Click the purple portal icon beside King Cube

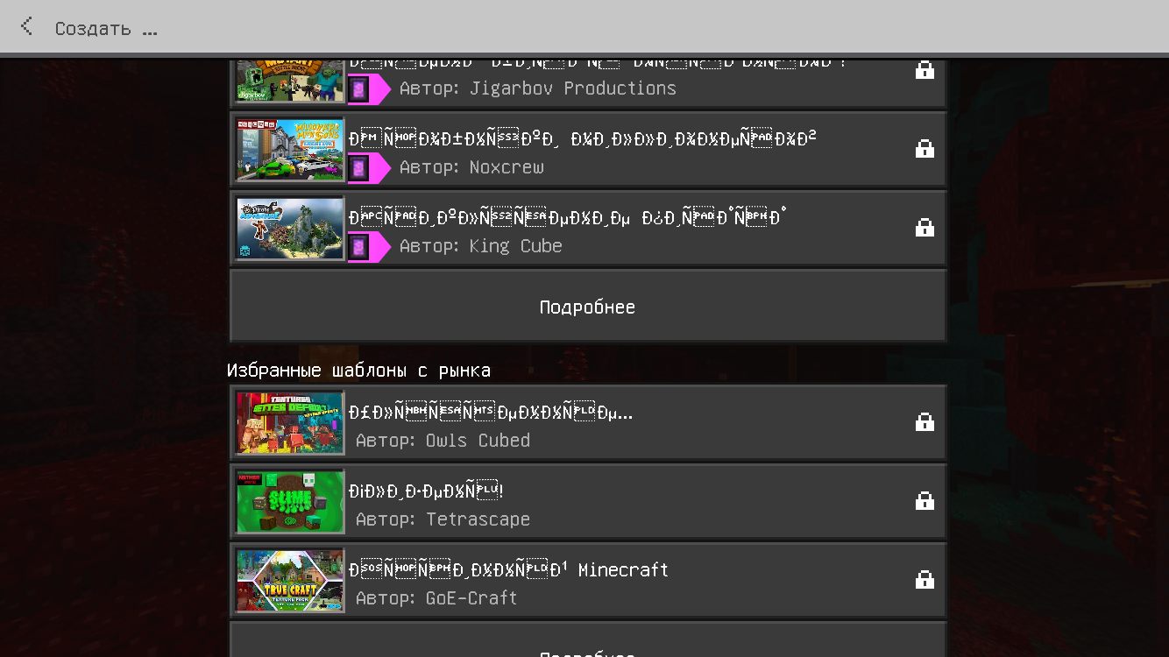[358, 247]
